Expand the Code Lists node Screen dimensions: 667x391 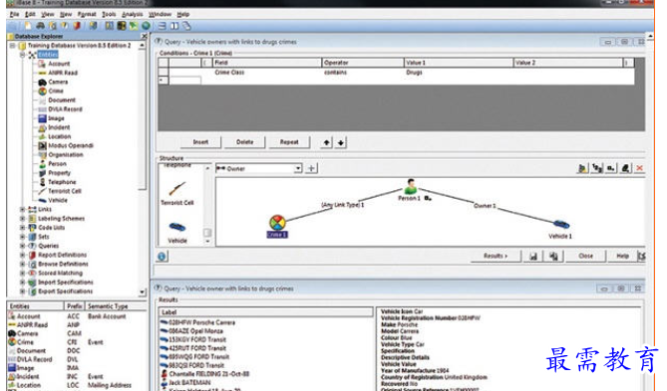(23, 228)
